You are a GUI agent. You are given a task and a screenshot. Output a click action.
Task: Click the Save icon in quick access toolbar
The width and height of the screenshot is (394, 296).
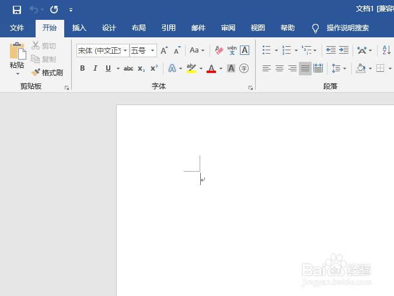17,10
